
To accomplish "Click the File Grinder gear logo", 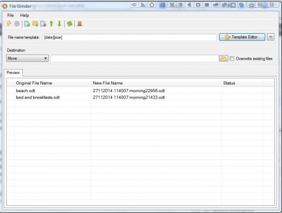I will 5,6.
